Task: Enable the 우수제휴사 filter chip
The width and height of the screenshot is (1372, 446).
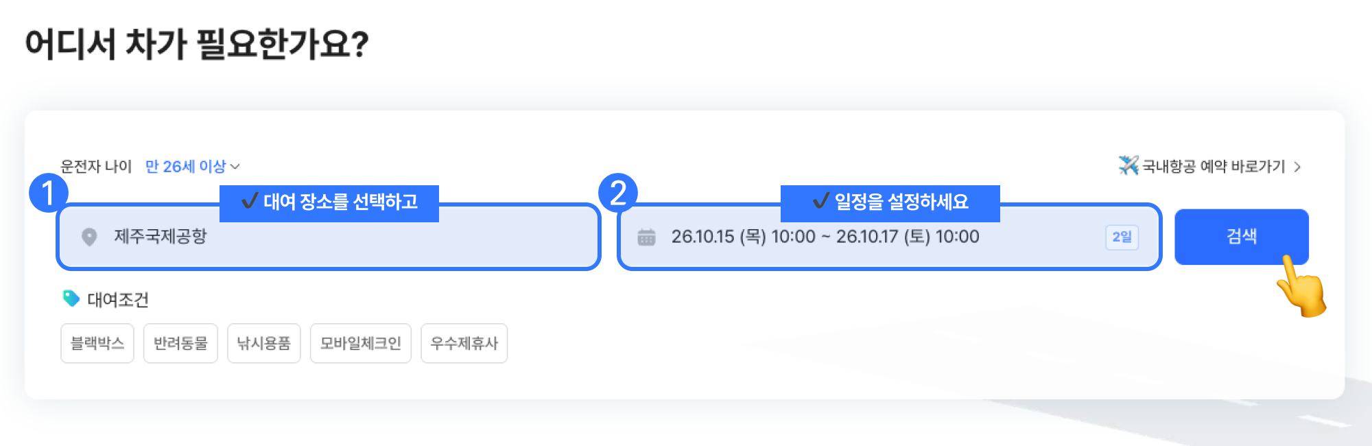Action: (464, 343)
